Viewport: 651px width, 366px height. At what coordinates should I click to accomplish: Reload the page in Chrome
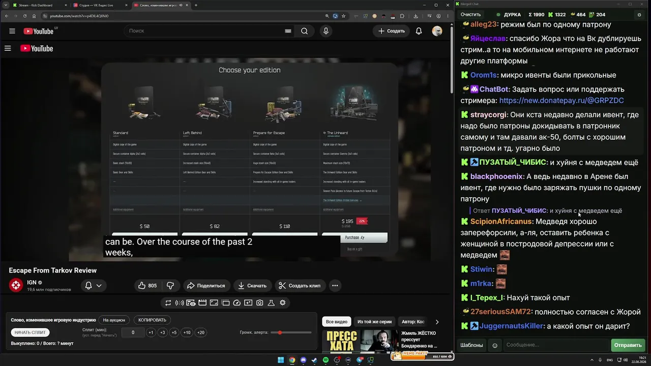(x=25, y=16)
